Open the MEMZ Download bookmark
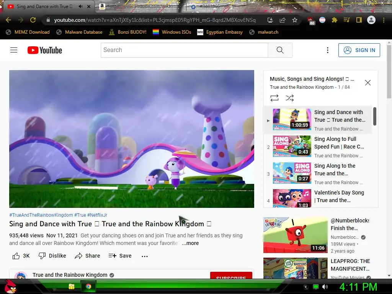Image resolution: width=392 pixels, height=294 pixels. [x=28, y=32]
